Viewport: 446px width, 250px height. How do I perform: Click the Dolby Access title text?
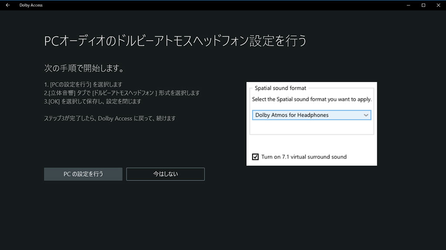[x=31, y=5]
